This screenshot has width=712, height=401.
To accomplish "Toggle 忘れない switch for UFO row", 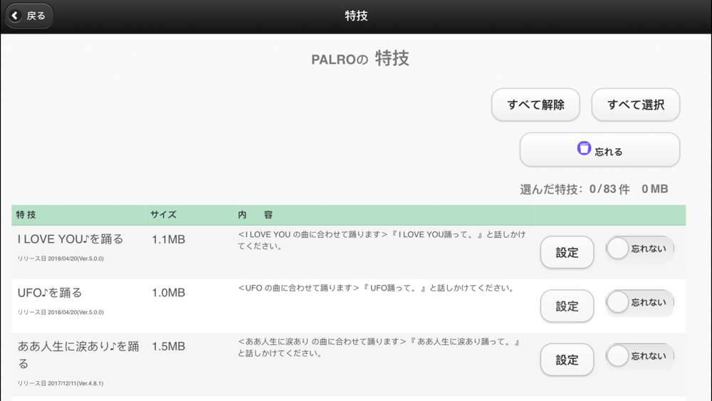I will [640, 302].
